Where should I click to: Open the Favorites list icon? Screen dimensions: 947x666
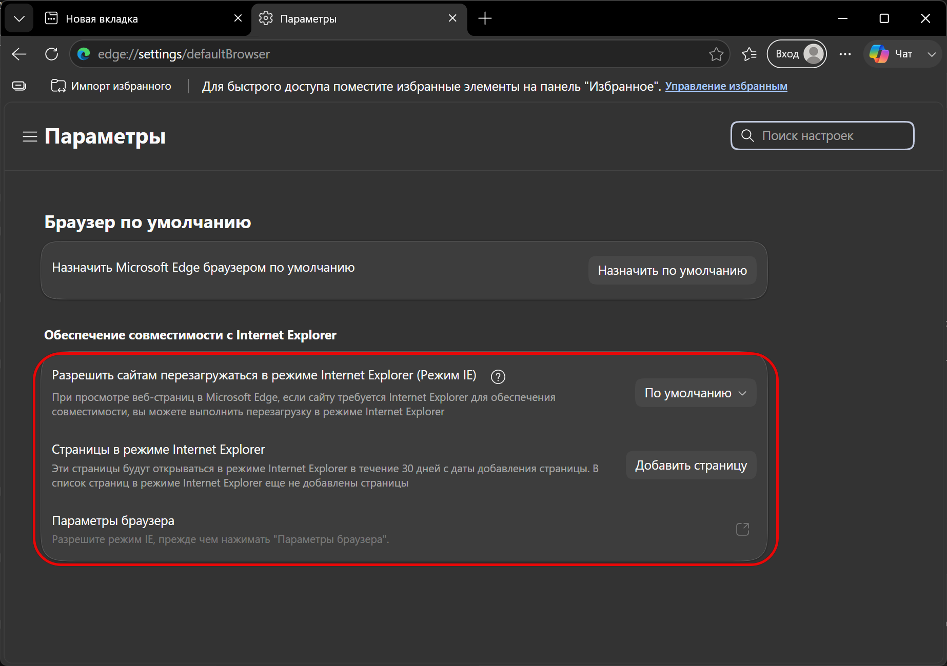[749, 54]
